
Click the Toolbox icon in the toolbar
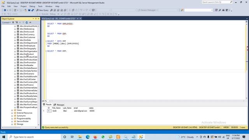[223, 10]
